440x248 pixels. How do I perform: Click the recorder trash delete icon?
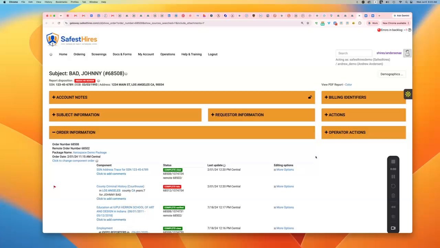pos(393,196)
